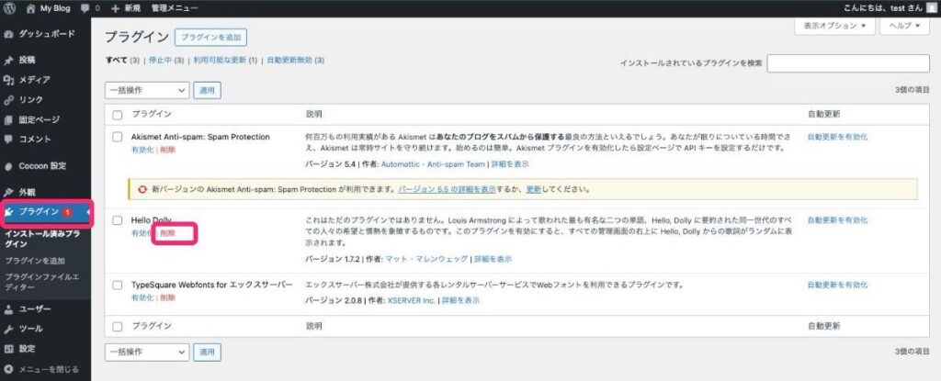Open the Posts pushpin icon
941x381 pixels.
(9, 60)
